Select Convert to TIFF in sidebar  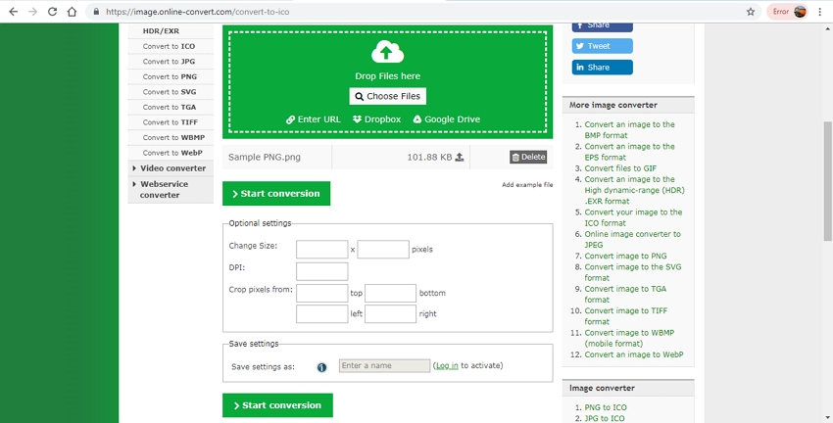(170, 122)
